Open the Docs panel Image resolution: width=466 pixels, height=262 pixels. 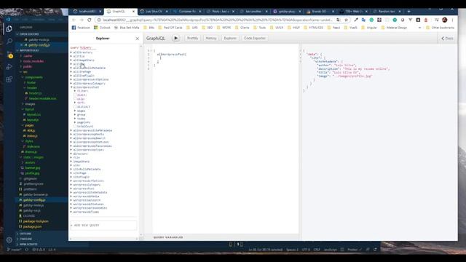coord(447,39)
